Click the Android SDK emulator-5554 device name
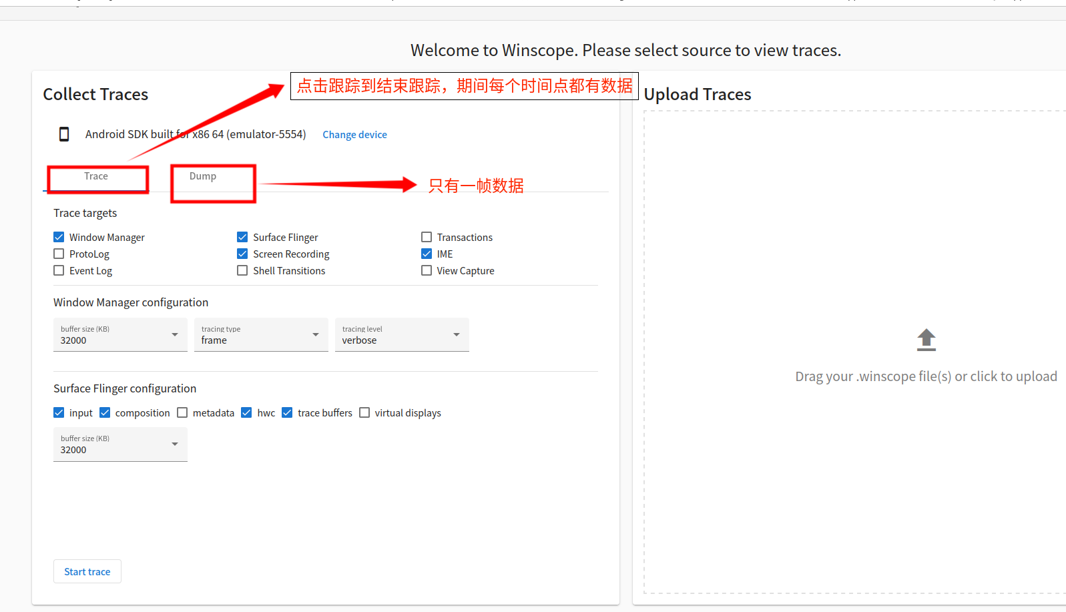Viewport: 1066px width, 612px height. (196, 134)
